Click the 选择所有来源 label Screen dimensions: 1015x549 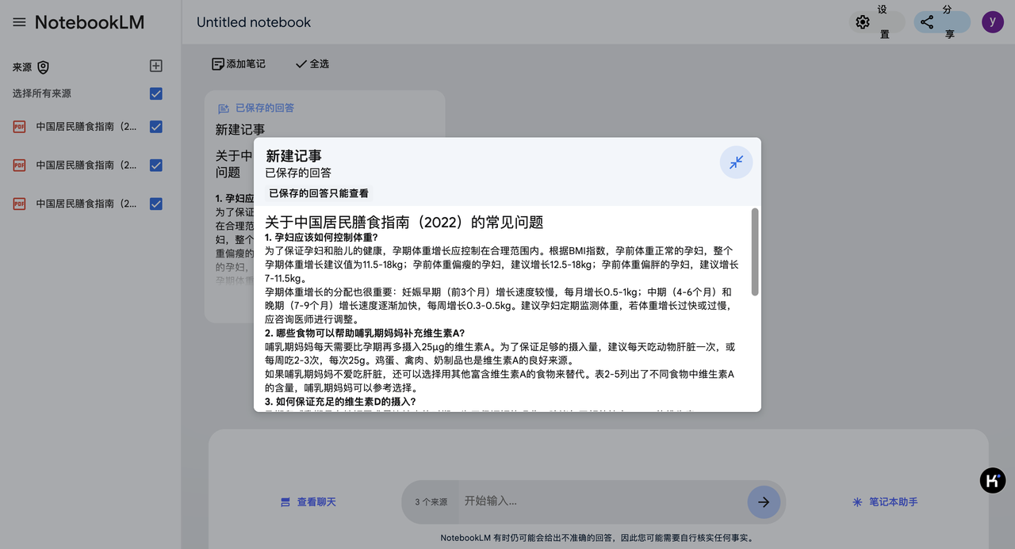pyautogui.click(x=42, y=93)
